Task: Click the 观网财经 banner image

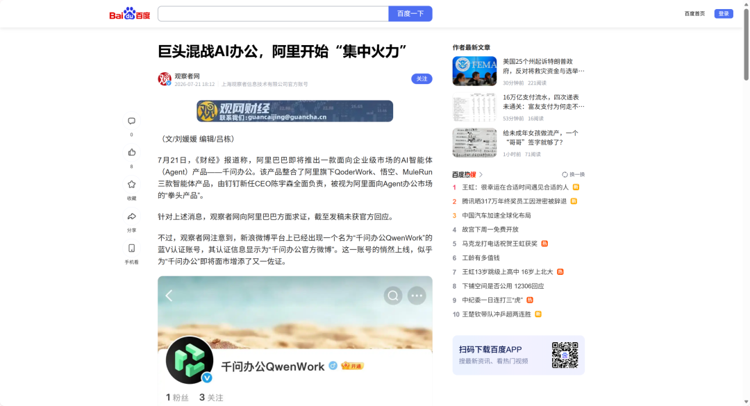Action: coord(294,111)
